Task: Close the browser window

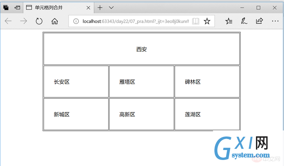Action: [274, 7]
